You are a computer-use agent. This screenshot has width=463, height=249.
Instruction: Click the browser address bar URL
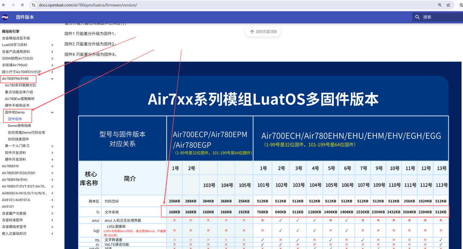coord(88,5)
